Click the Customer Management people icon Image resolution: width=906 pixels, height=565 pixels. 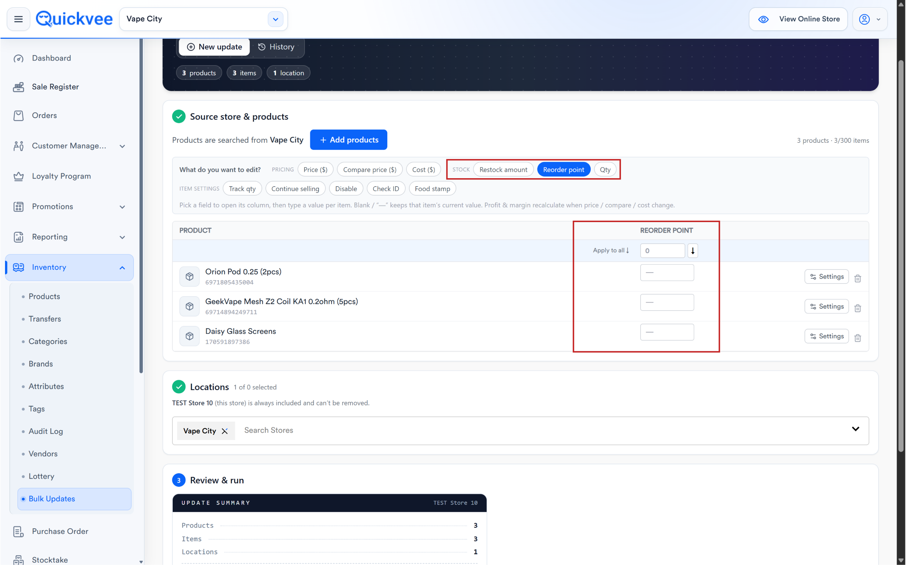pyautogui.click(x=18, y=146)
